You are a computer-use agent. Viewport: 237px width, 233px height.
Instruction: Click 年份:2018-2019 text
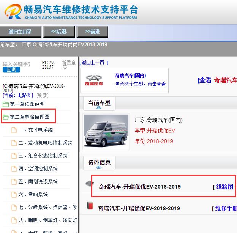coord(154,141)
